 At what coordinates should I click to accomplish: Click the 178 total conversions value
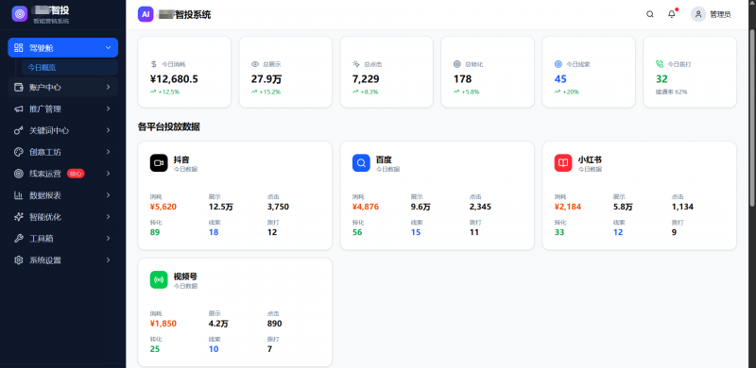(462, 79)
